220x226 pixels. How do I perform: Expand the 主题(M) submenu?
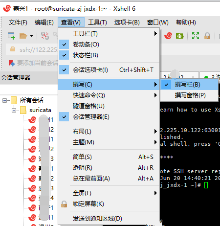click(109, 142)
